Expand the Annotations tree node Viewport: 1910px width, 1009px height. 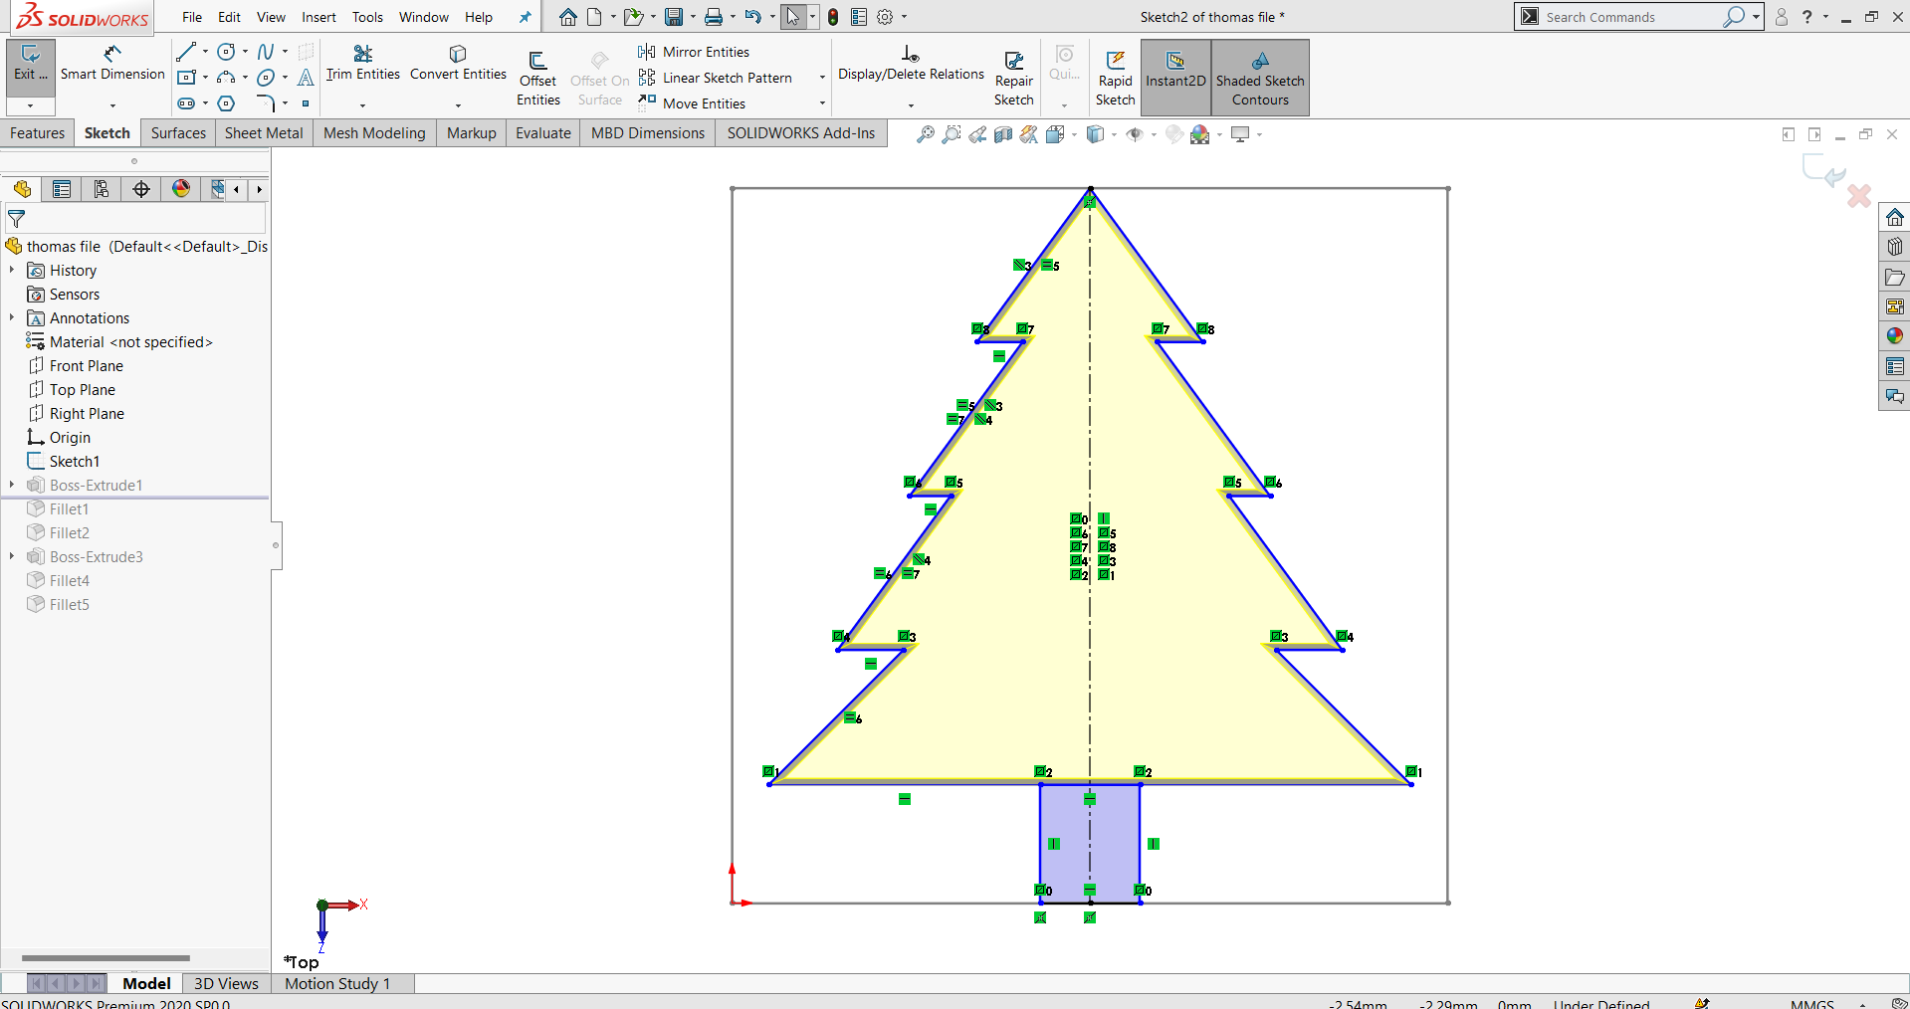point(12,317)
